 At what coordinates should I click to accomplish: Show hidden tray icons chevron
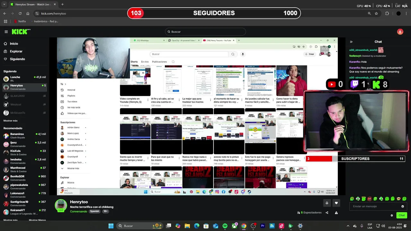(348, 226)
